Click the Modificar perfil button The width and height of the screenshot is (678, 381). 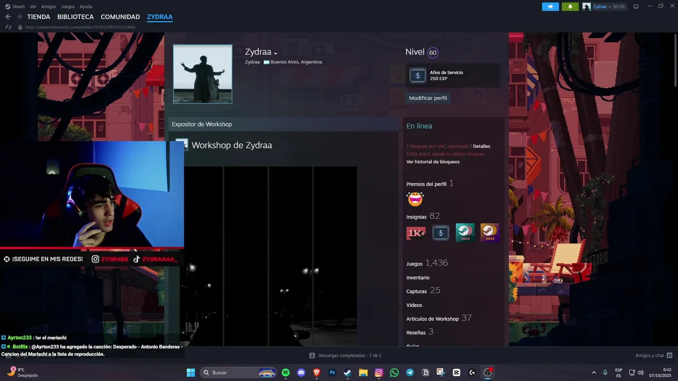[x=428, y=98]
